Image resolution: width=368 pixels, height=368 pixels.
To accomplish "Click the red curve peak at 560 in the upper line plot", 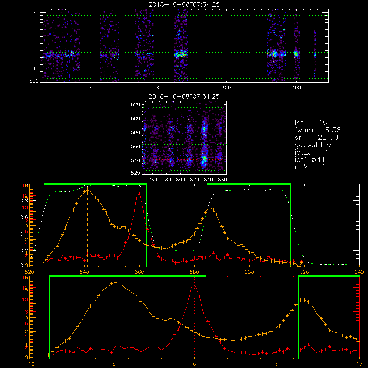I will pos(139,194).
